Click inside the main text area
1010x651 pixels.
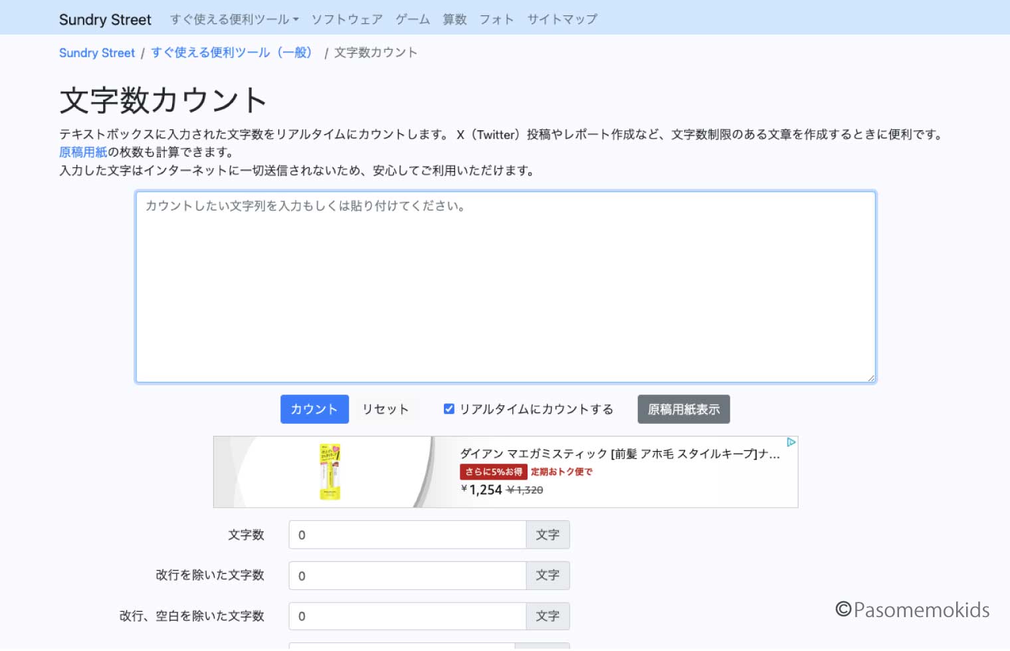point(506,287)
